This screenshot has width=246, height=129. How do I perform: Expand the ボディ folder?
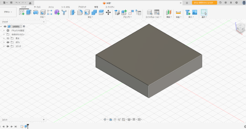click(x=4, y=42)
